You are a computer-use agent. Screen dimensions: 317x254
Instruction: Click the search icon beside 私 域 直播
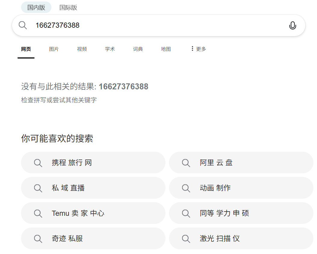pos(38,188)
